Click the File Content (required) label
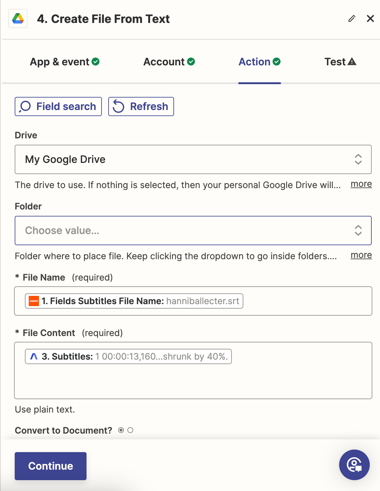The height and width of the screenshot is (491, 380). 69,333
